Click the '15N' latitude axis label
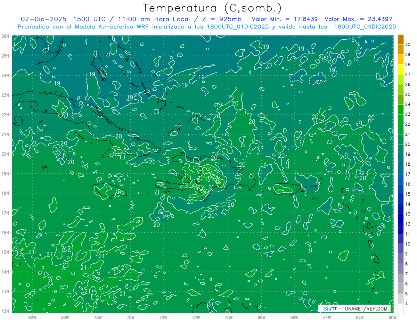This screenshot has height=322, width=417. pos(5,252)
